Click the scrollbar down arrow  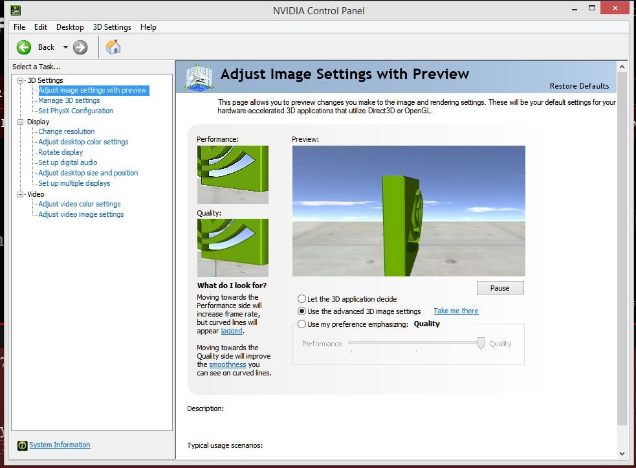pos(622,454)
